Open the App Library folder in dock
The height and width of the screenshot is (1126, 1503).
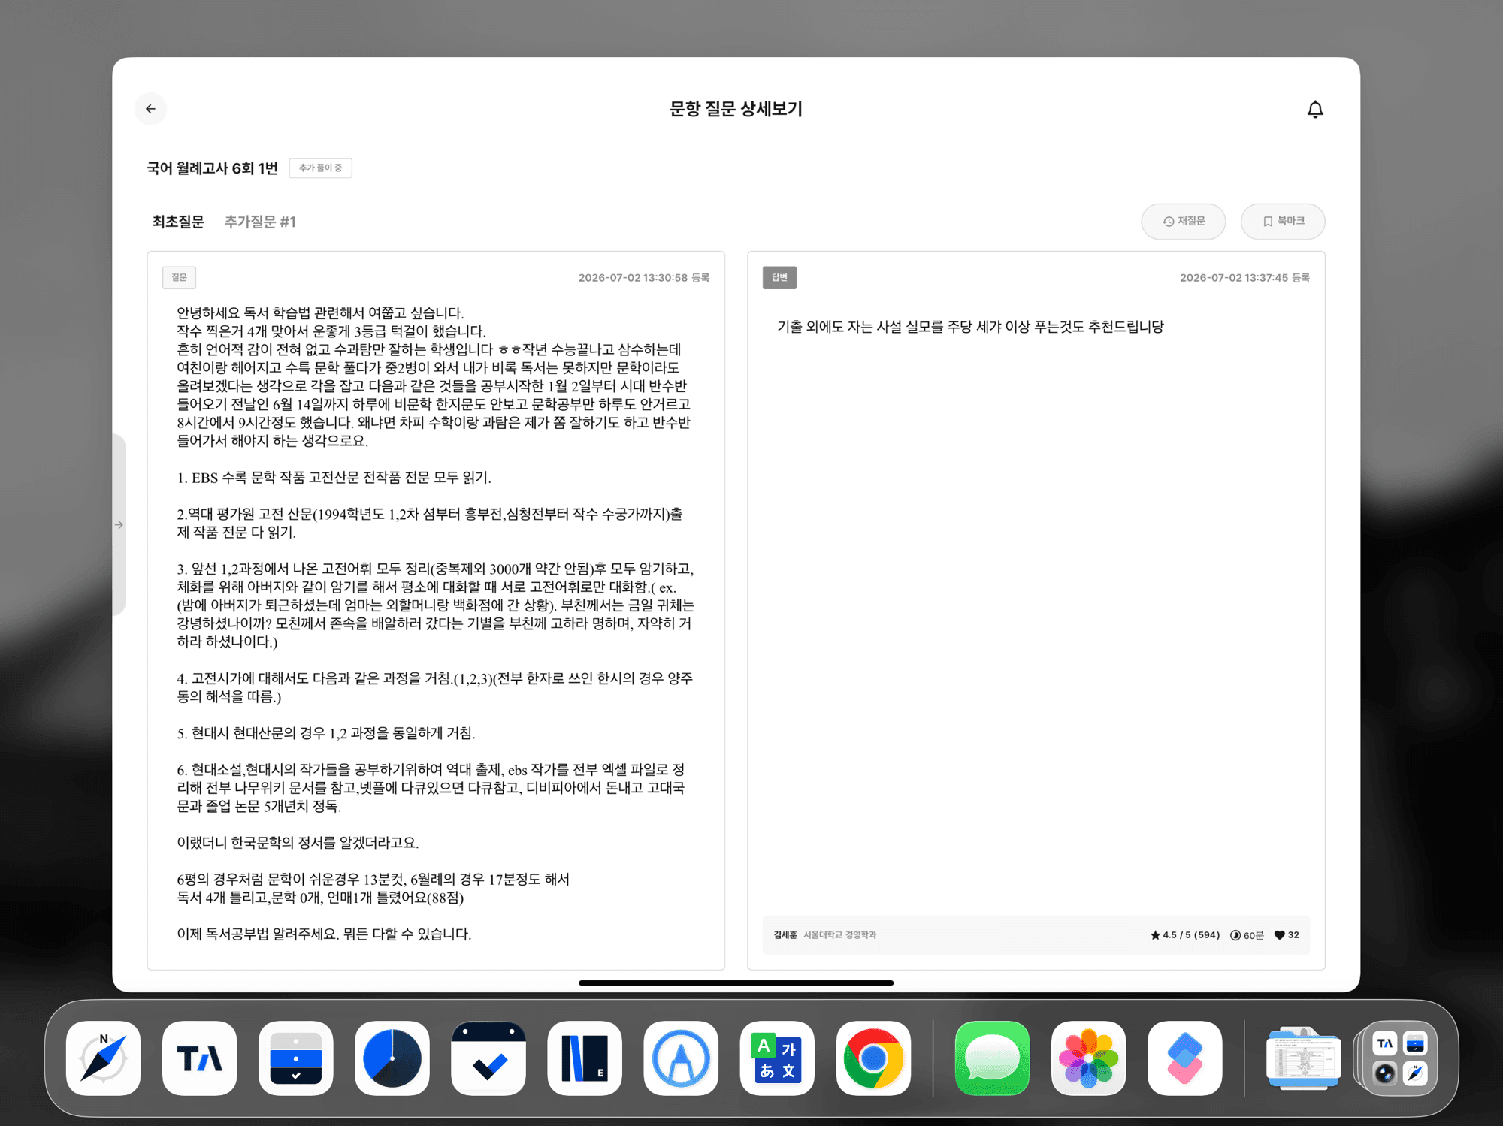[1400, 1058]
